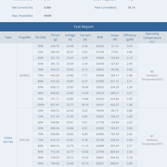Select the GF4023 propeller cell
Image resolution: width=167 pixels, height=167 pixels.
(24, 75)
